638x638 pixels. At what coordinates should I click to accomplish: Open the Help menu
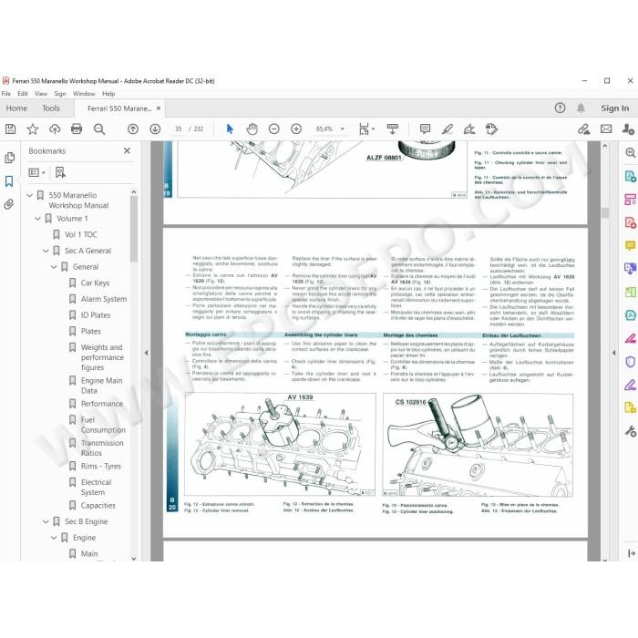click(108, 94)
